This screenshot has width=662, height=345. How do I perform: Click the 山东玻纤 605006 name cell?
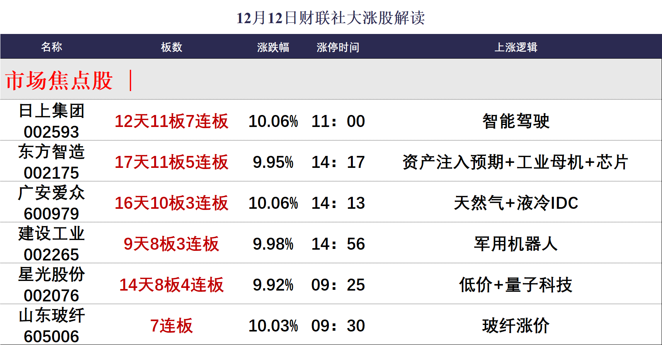coord(51,325)
